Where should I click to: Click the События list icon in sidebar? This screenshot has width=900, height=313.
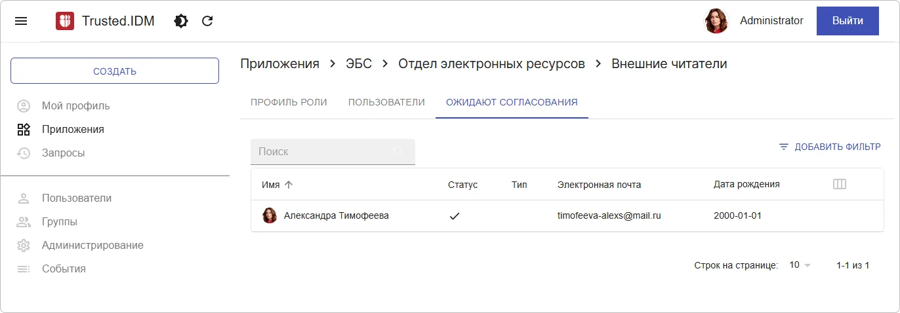coord(24,268)
